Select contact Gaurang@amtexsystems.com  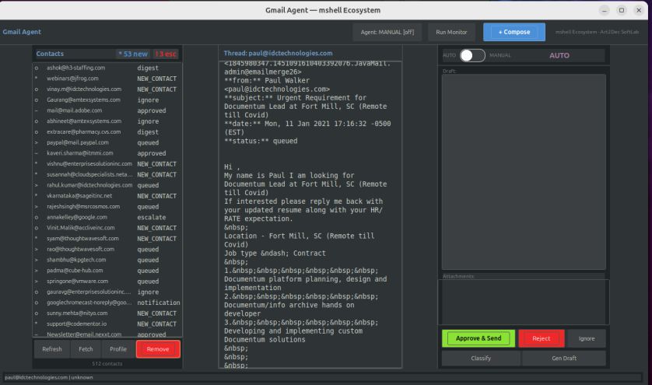point(107,100)
